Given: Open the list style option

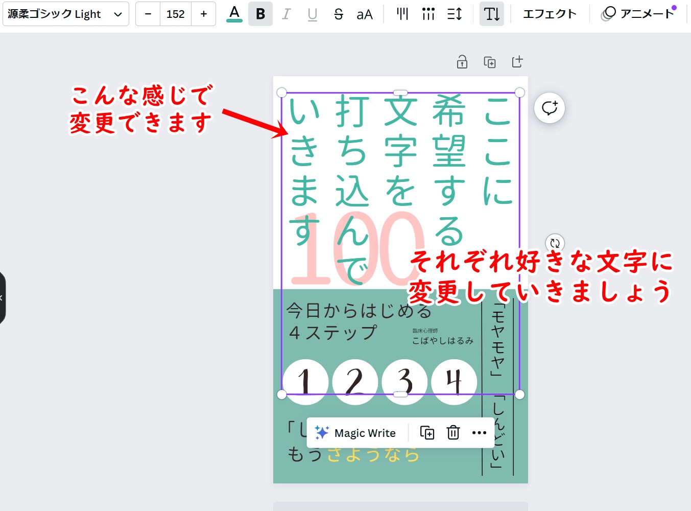Looking at the screenshot, I should tap(428, 14).
